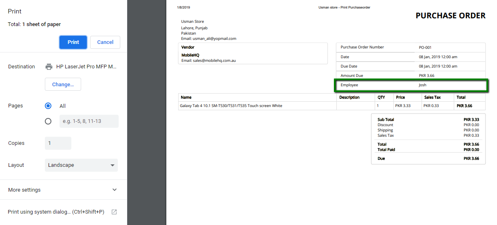Click the Due Date label
The width and height of the screenshot is (497, 225).
[349, 66]
